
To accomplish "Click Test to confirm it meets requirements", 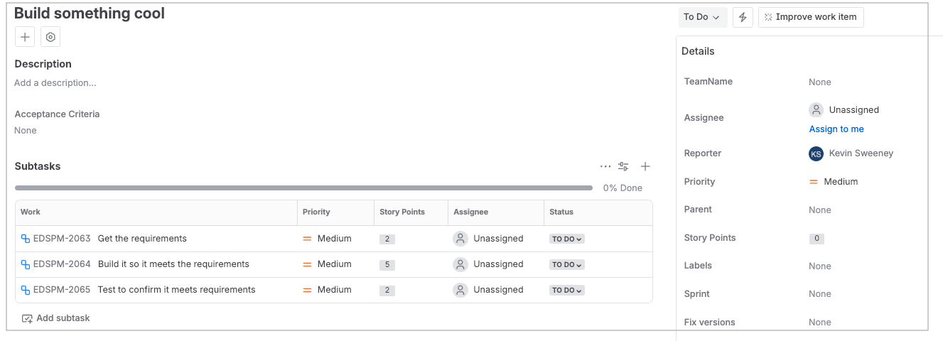I will pos(177,290).
